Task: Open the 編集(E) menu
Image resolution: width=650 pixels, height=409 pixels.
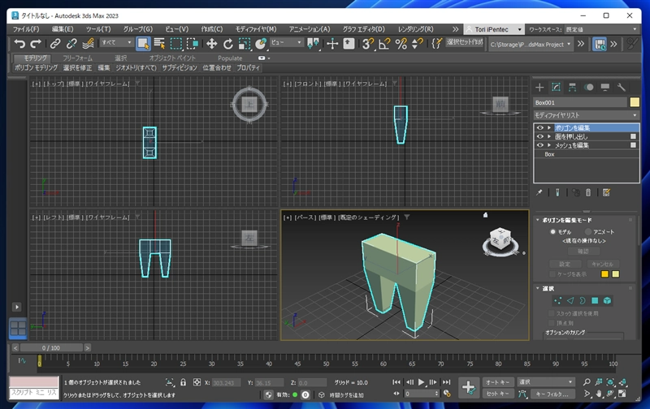Action: [63, 29]
